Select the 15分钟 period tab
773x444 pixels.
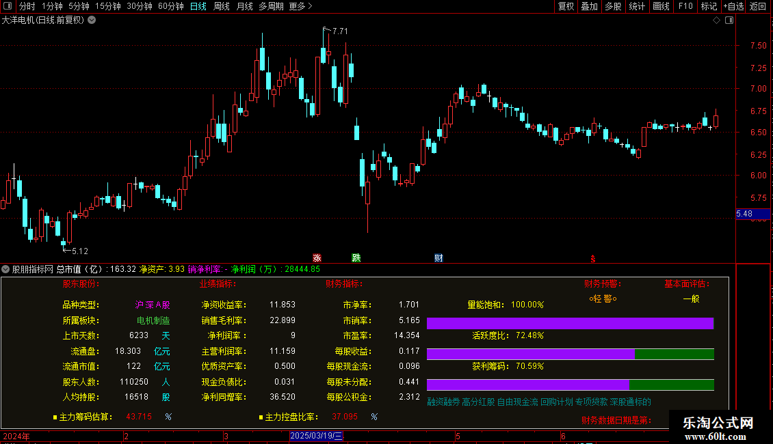coord(107,6)
